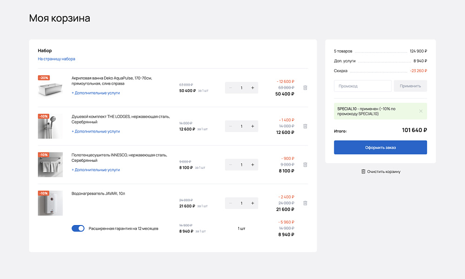Expand additional services for shower set
Screen dimensions: 465x279
tap(95, 132)
